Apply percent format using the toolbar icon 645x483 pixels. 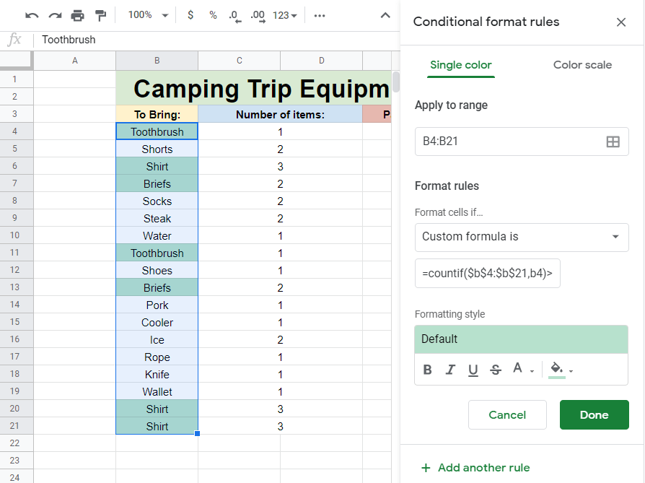coord(213,14)
